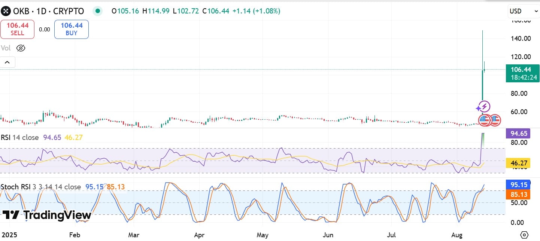Select the Stoch RSI indicator legend

[40, 187]
